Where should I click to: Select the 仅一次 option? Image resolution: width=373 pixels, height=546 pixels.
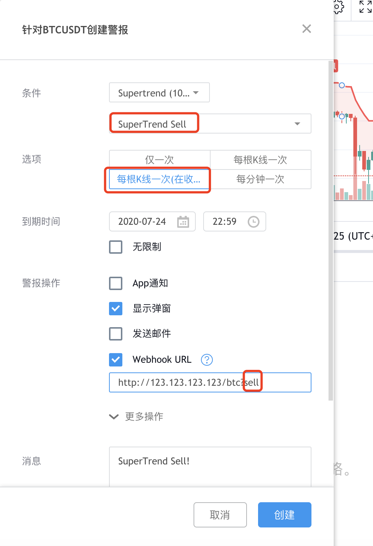click(159, 160)
